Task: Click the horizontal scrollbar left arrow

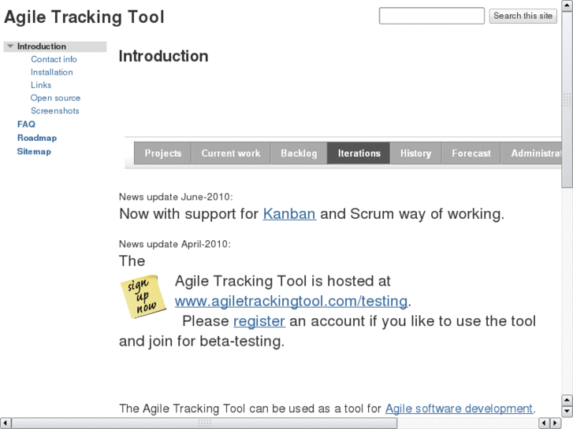Action: pos(6,423)
